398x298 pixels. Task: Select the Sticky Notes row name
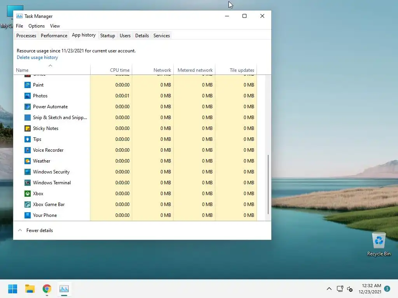pos(46,128)
